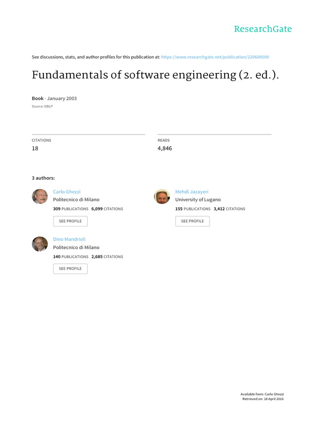The width and height of the screenshot is (316, 422).
Task: Click Carlo Ghezzi's 309 publications stat
Action: [x=70, y=209]
